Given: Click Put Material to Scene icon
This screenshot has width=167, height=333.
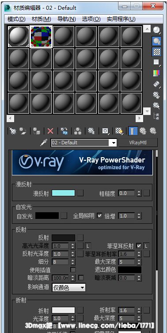Looking at the screenshot, I should pyautogui.click(x=23, y=131).
